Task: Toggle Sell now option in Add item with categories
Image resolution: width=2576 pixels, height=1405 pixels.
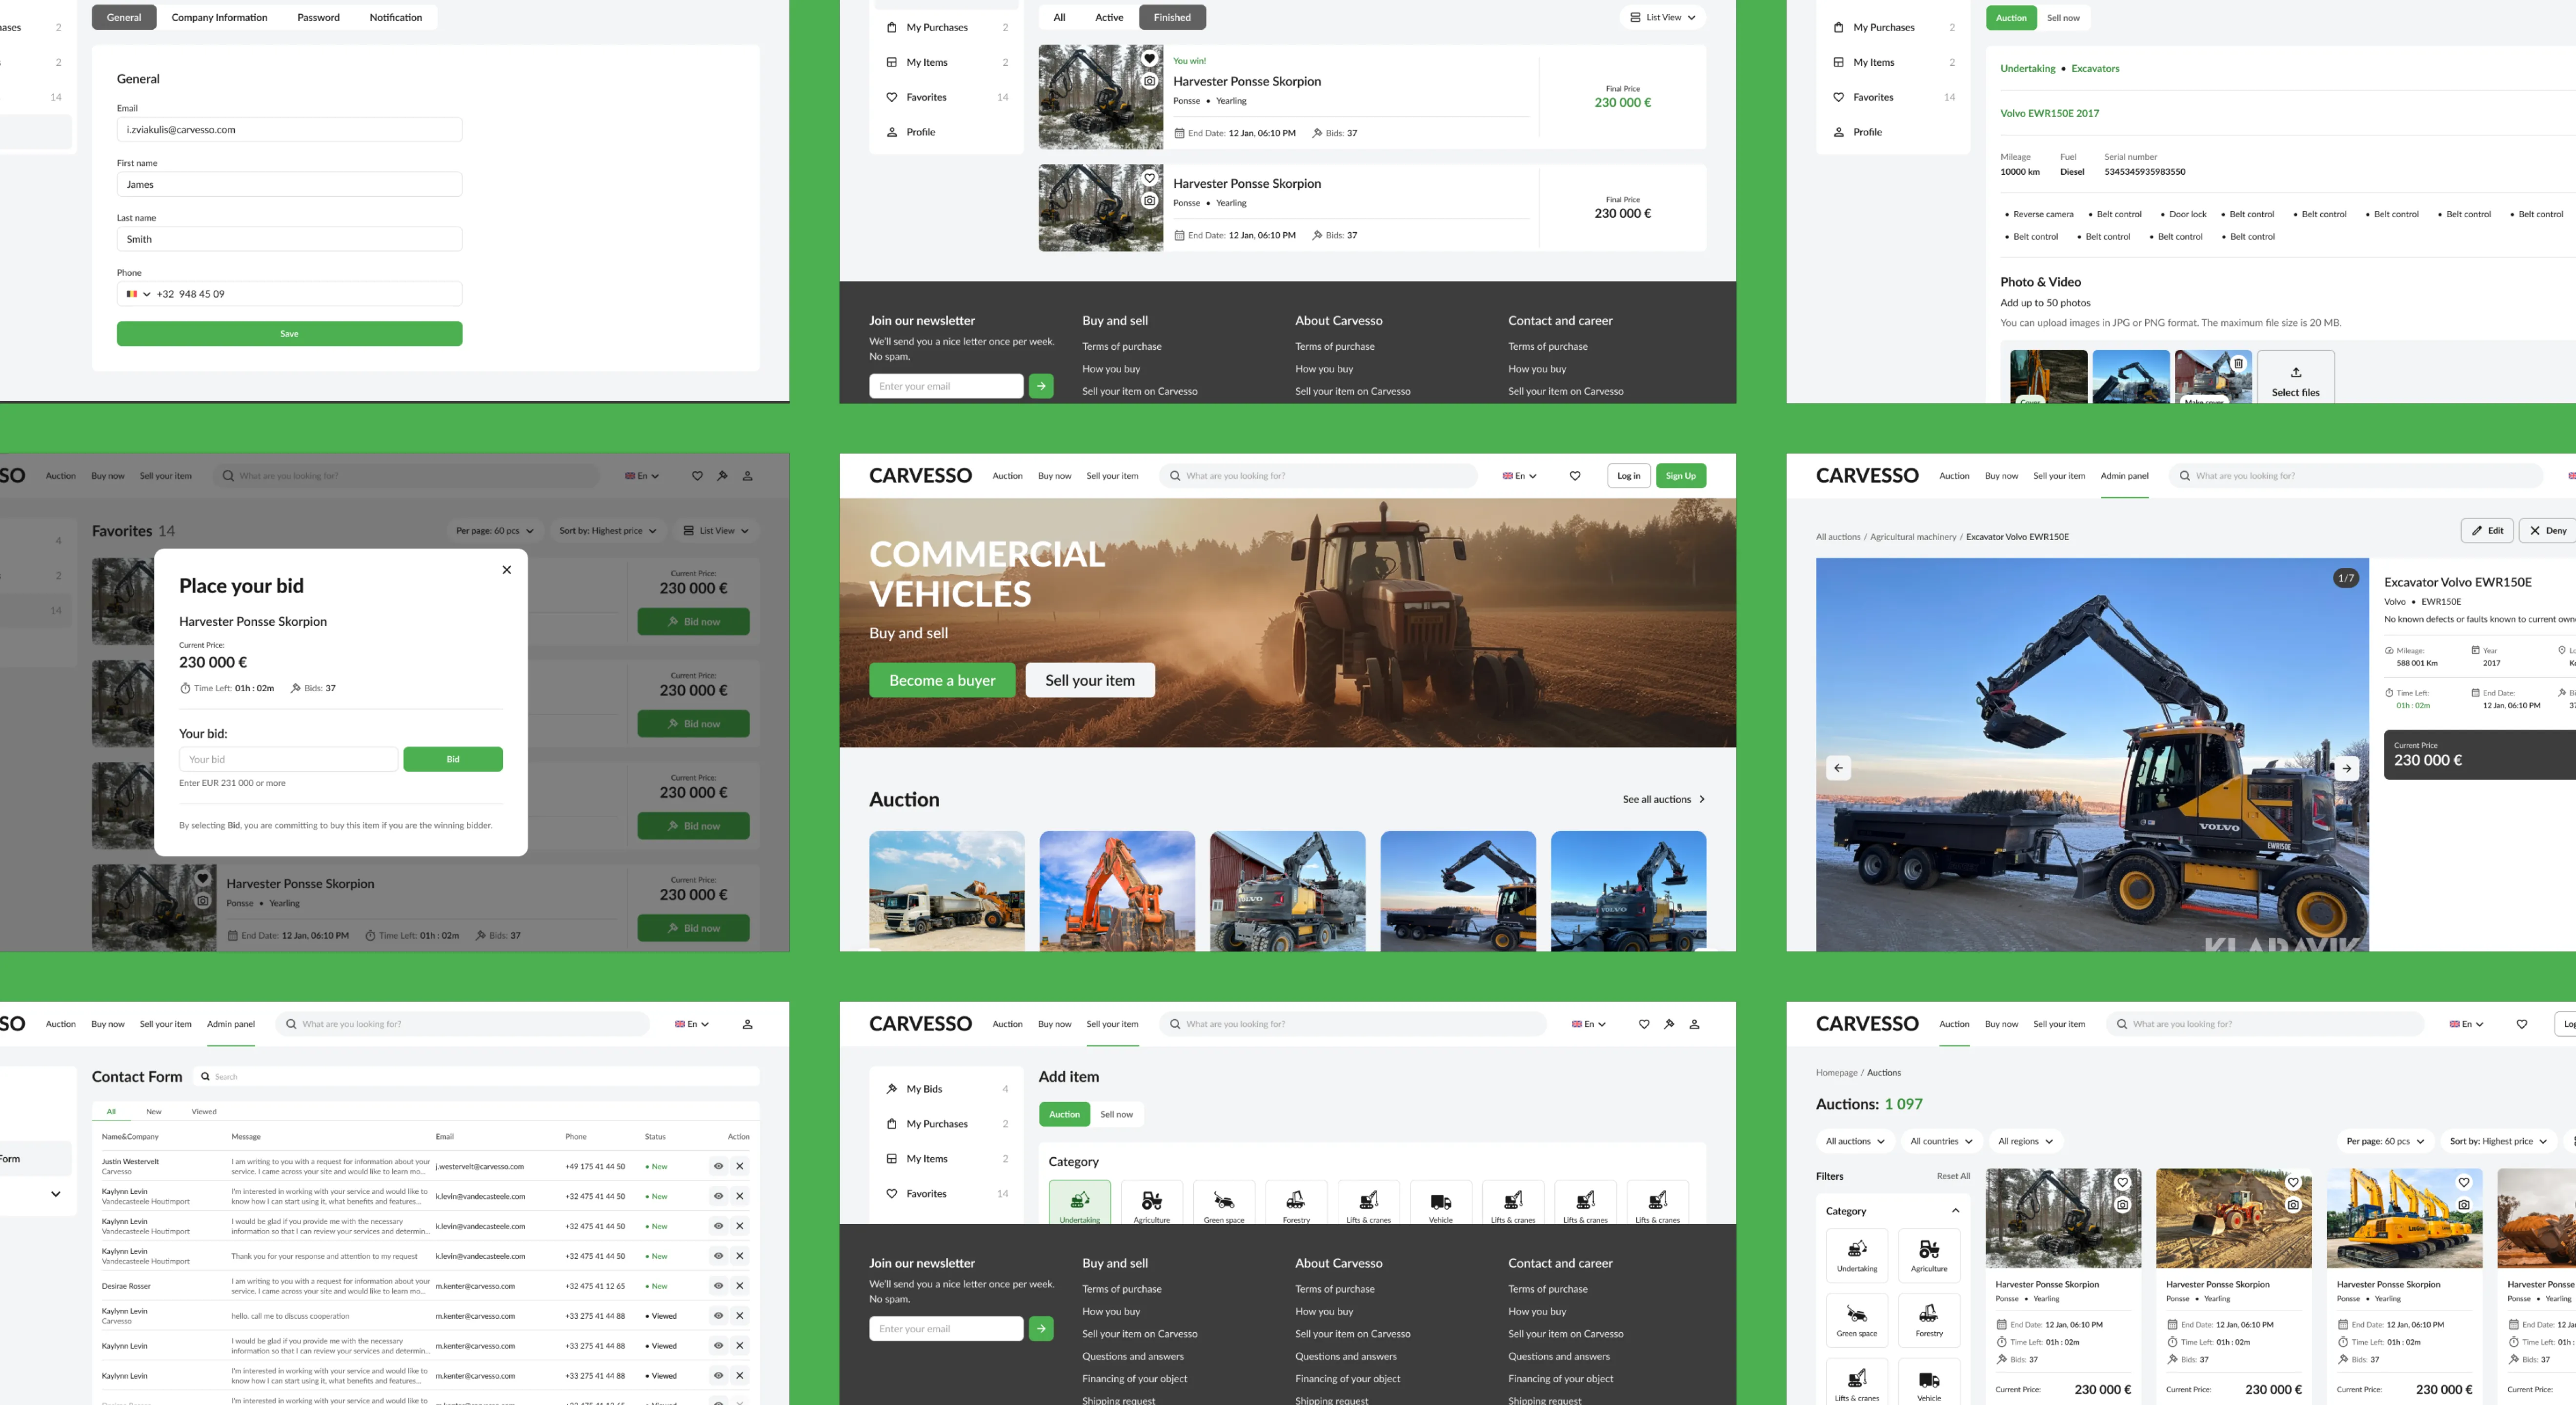Action: [x=1117, y=1114]
